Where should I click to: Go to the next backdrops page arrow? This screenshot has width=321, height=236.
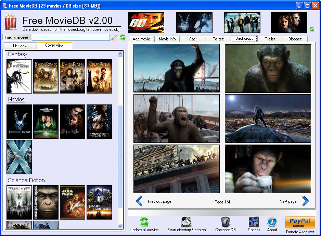click(x=305, y=201)
